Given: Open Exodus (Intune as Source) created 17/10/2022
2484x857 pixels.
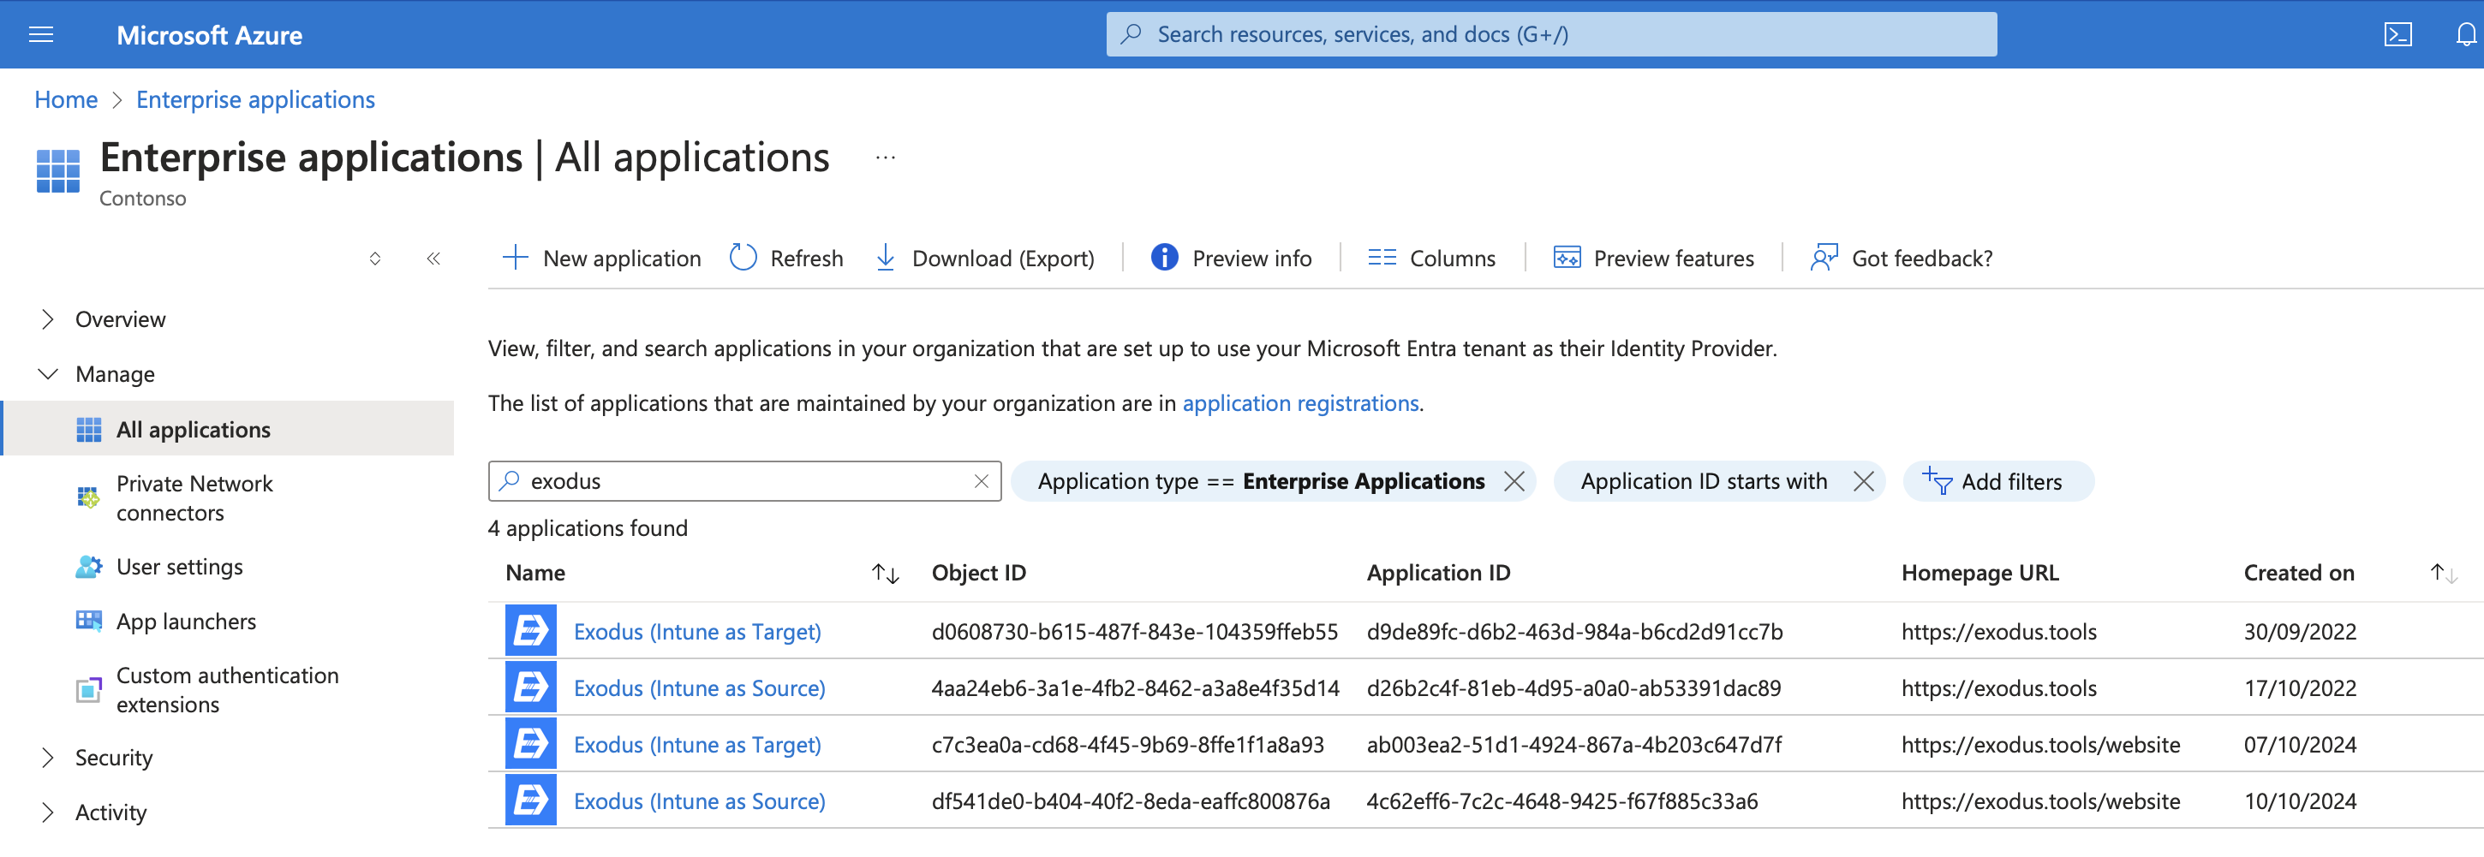Looking at the screenshot, I should click(x=699, y=687).
